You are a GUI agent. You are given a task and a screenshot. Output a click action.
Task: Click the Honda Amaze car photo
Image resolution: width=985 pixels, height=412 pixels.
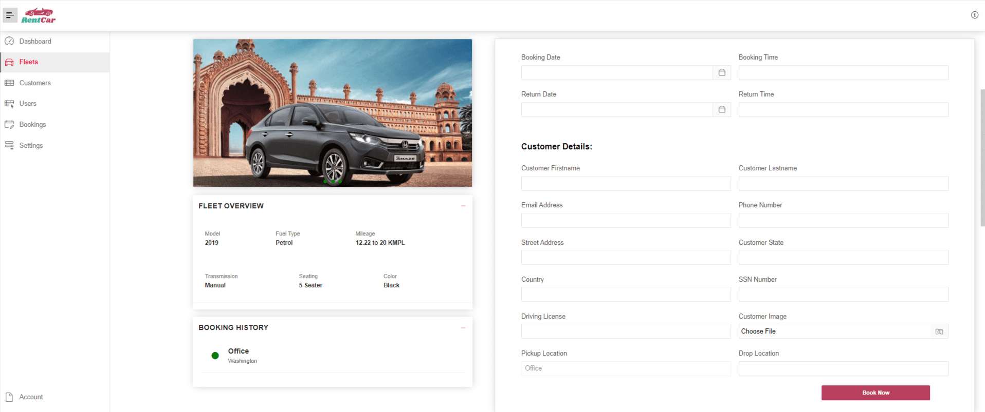point(332,113)
